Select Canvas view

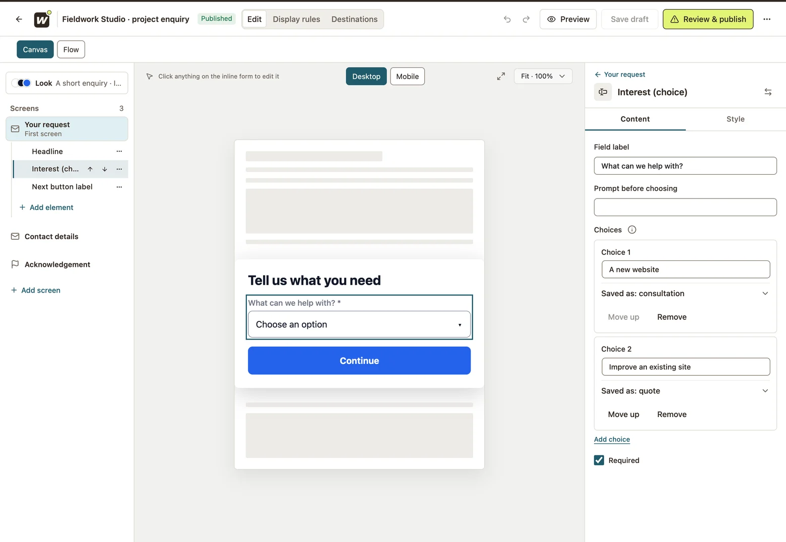tap(35, 49)
